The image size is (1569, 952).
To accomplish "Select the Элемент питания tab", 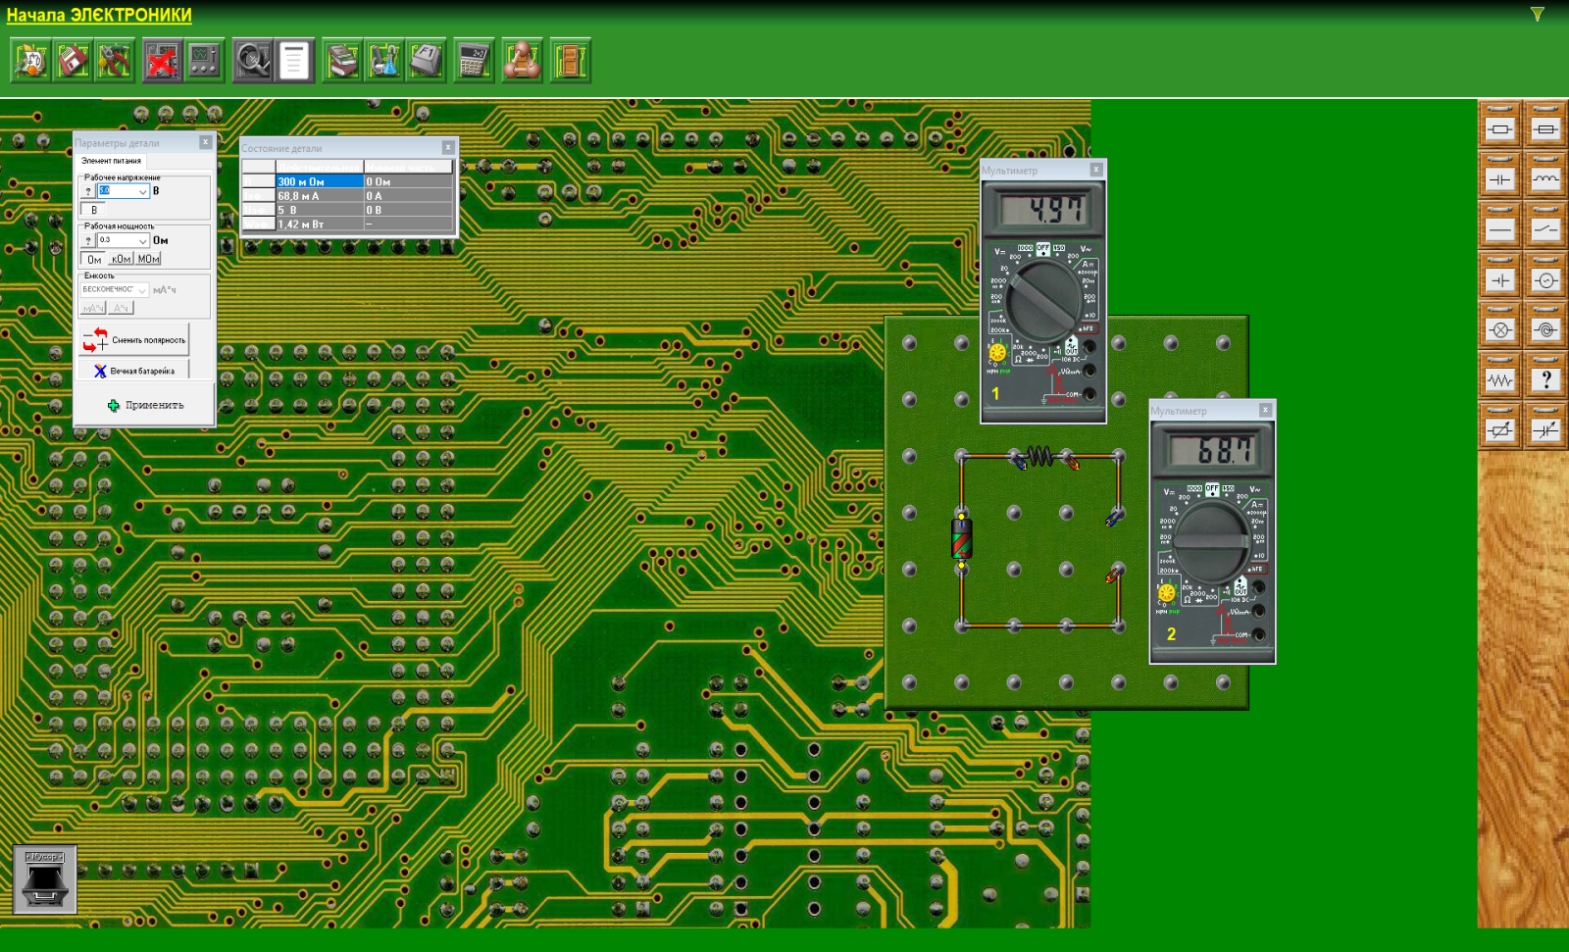I will pyautogui.click(x=111, y=161).
